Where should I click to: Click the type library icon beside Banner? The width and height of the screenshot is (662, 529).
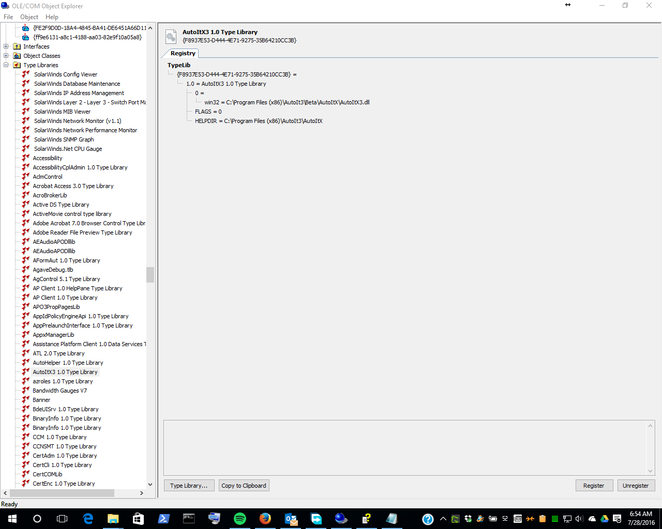click(25, 400)
